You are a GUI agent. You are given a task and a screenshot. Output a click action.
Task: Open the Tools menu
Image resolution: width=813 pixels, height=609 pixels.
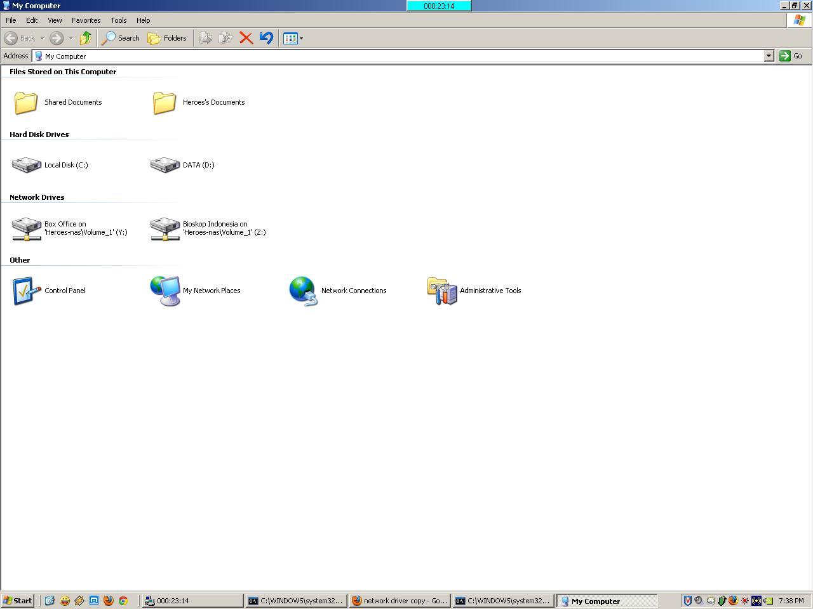tap(118, 20)
